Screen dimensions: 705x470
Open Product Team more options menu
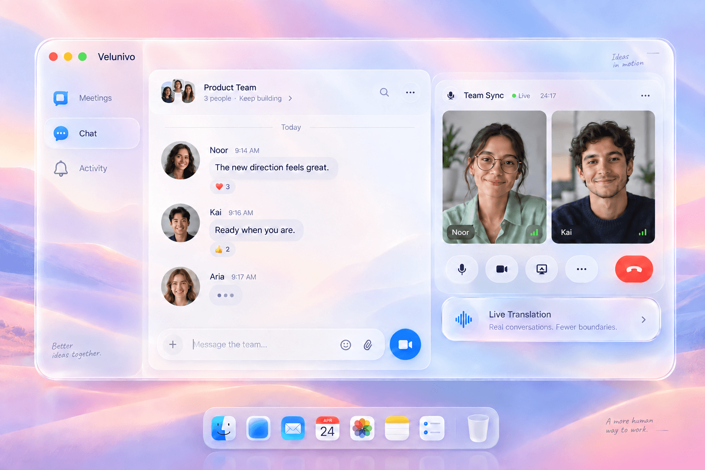click(x=410, y=92)
